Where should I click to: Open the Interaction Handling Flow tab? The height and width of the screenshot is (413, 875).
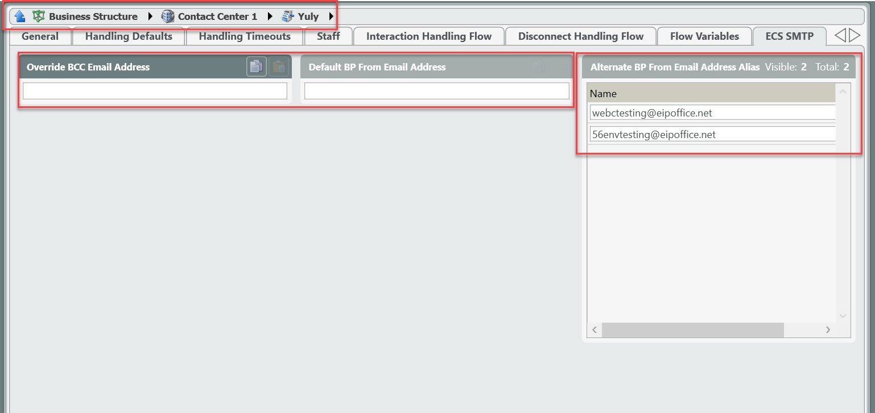pyautogui.click(x=428, y=36)
